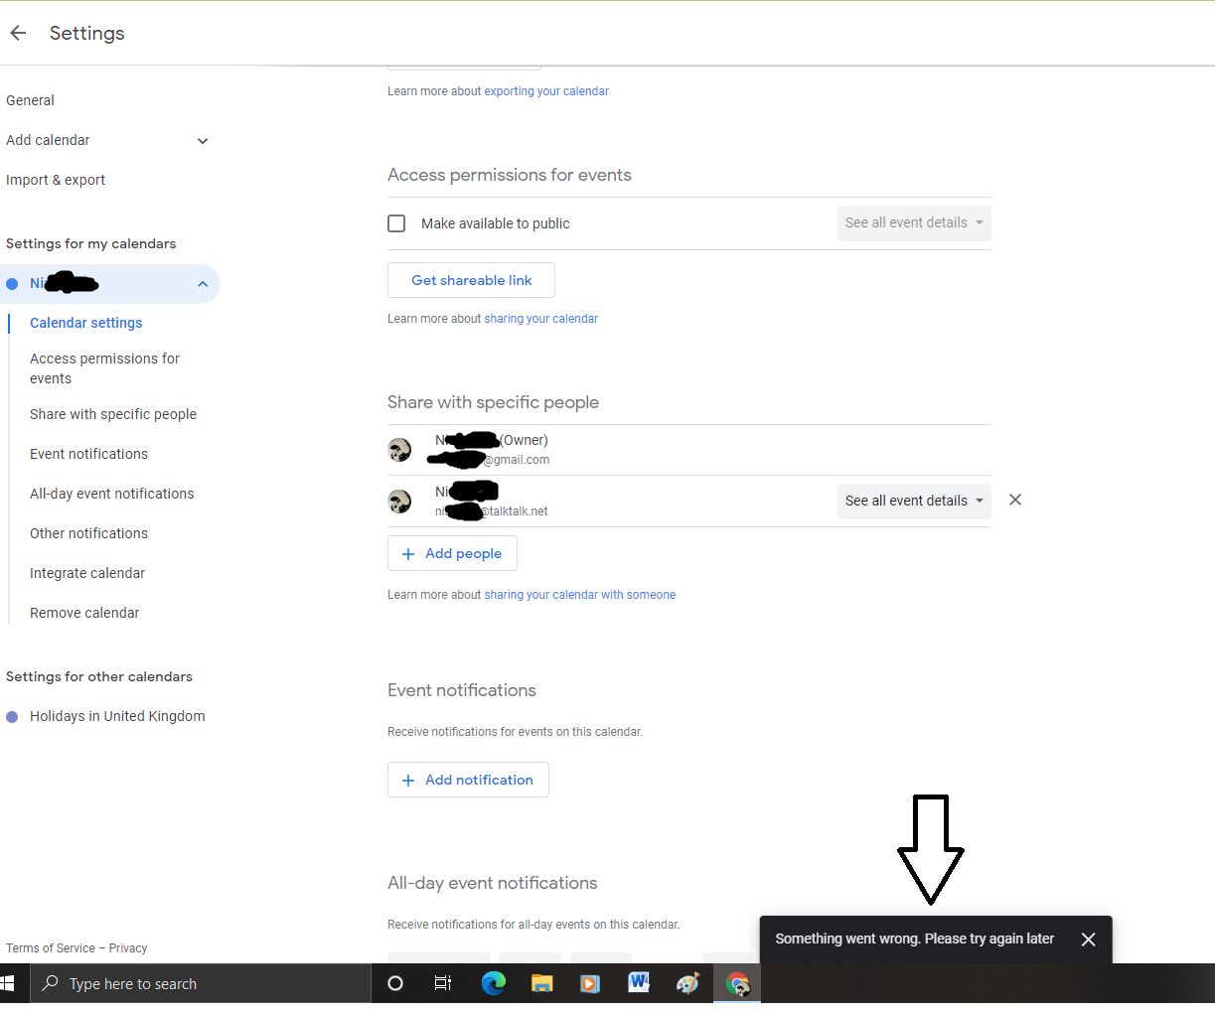Click the Get shareable link button
Screen dimensions: 1215x1012
pyautogui.click(x=471, y=280)
